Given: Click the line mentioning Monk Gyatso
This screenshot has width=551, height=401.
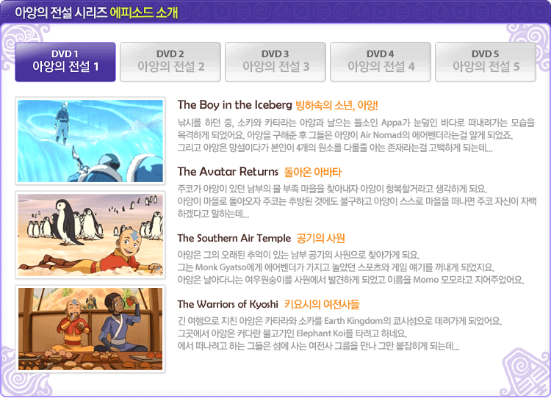Looking at the screenshot, I should pyautogui.click(x=336, y=267).
